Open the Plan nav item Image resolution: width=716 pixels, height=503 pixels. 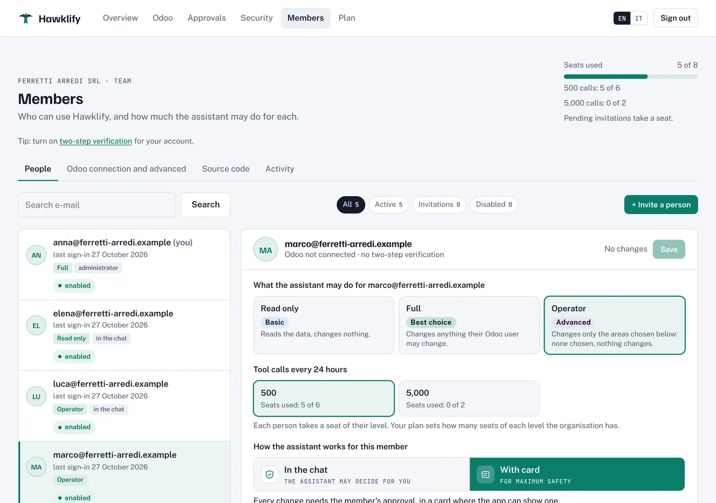tap(347, 18)
